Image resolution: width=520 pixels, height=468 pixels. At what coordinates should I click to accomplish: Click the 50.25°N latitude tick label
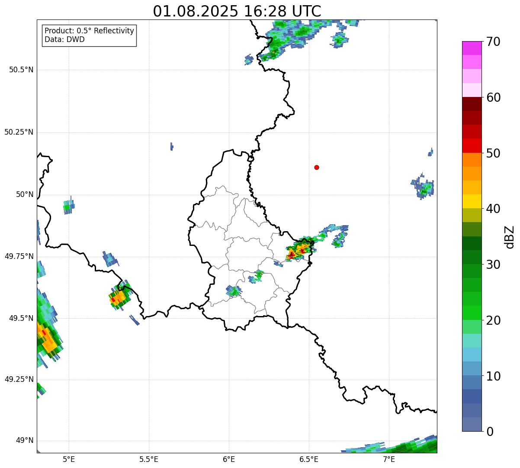click(19, 132)
